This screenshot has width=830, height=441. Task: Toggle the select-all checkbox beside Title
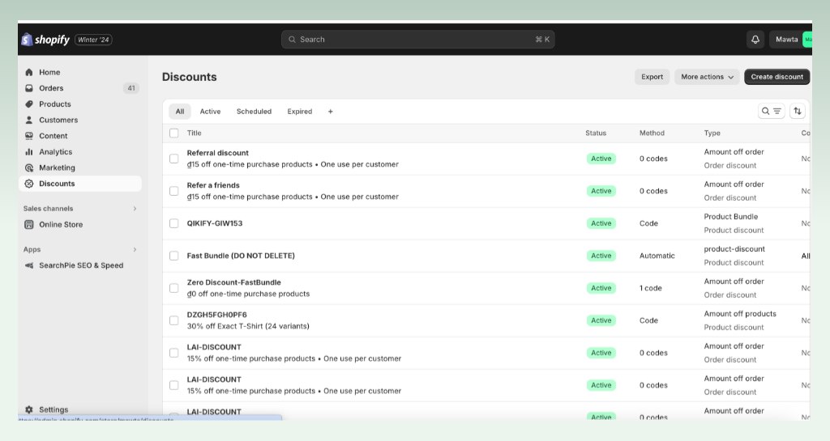pyautogui.click(x=173, y=133)
